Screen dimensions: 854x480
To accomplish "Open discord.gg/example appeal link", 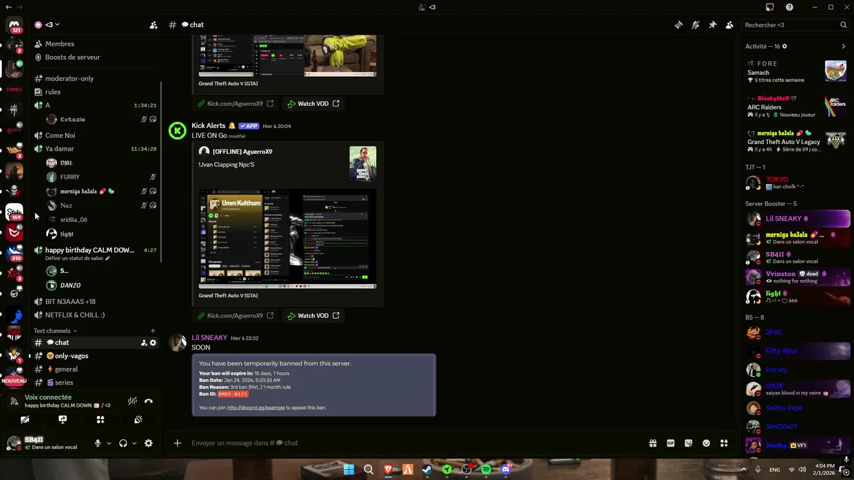I will 256,407.
